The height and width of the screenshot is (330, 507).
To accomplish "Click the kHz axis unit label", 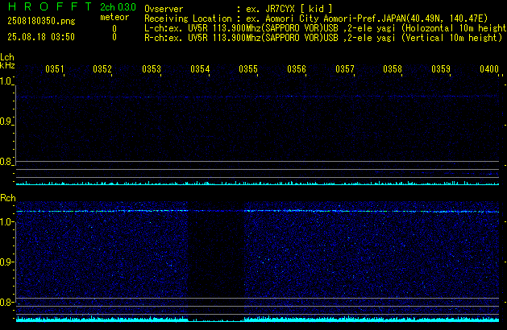I will tap(7, 65).
